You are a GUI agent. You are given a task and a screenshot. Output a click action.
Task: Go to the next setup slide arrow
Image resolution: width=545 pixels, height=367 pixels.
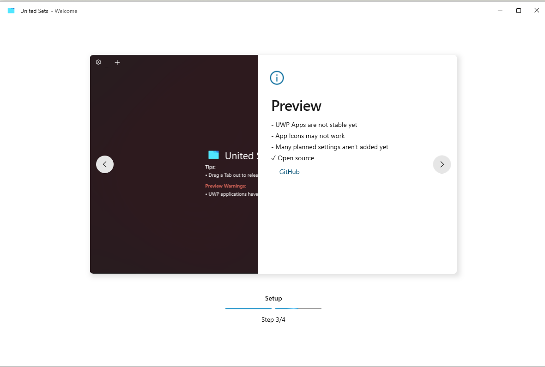[442, 164]
